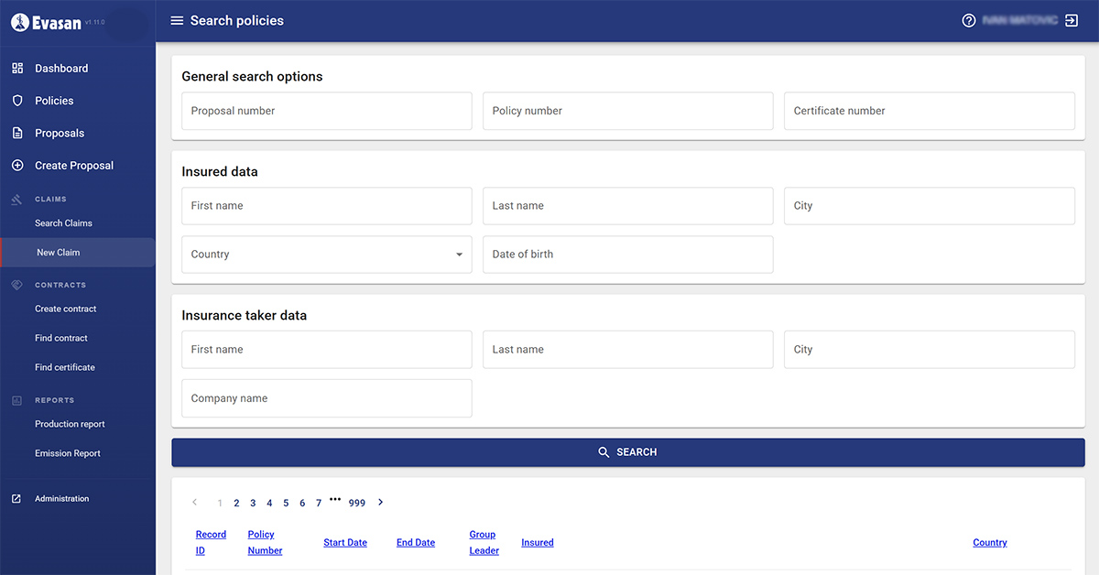
Task: Click the Reports section icon
Action: coord(16,400)
